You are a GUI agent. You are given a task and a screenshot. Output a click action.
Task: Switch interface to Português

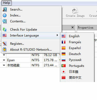coord(76,66)
